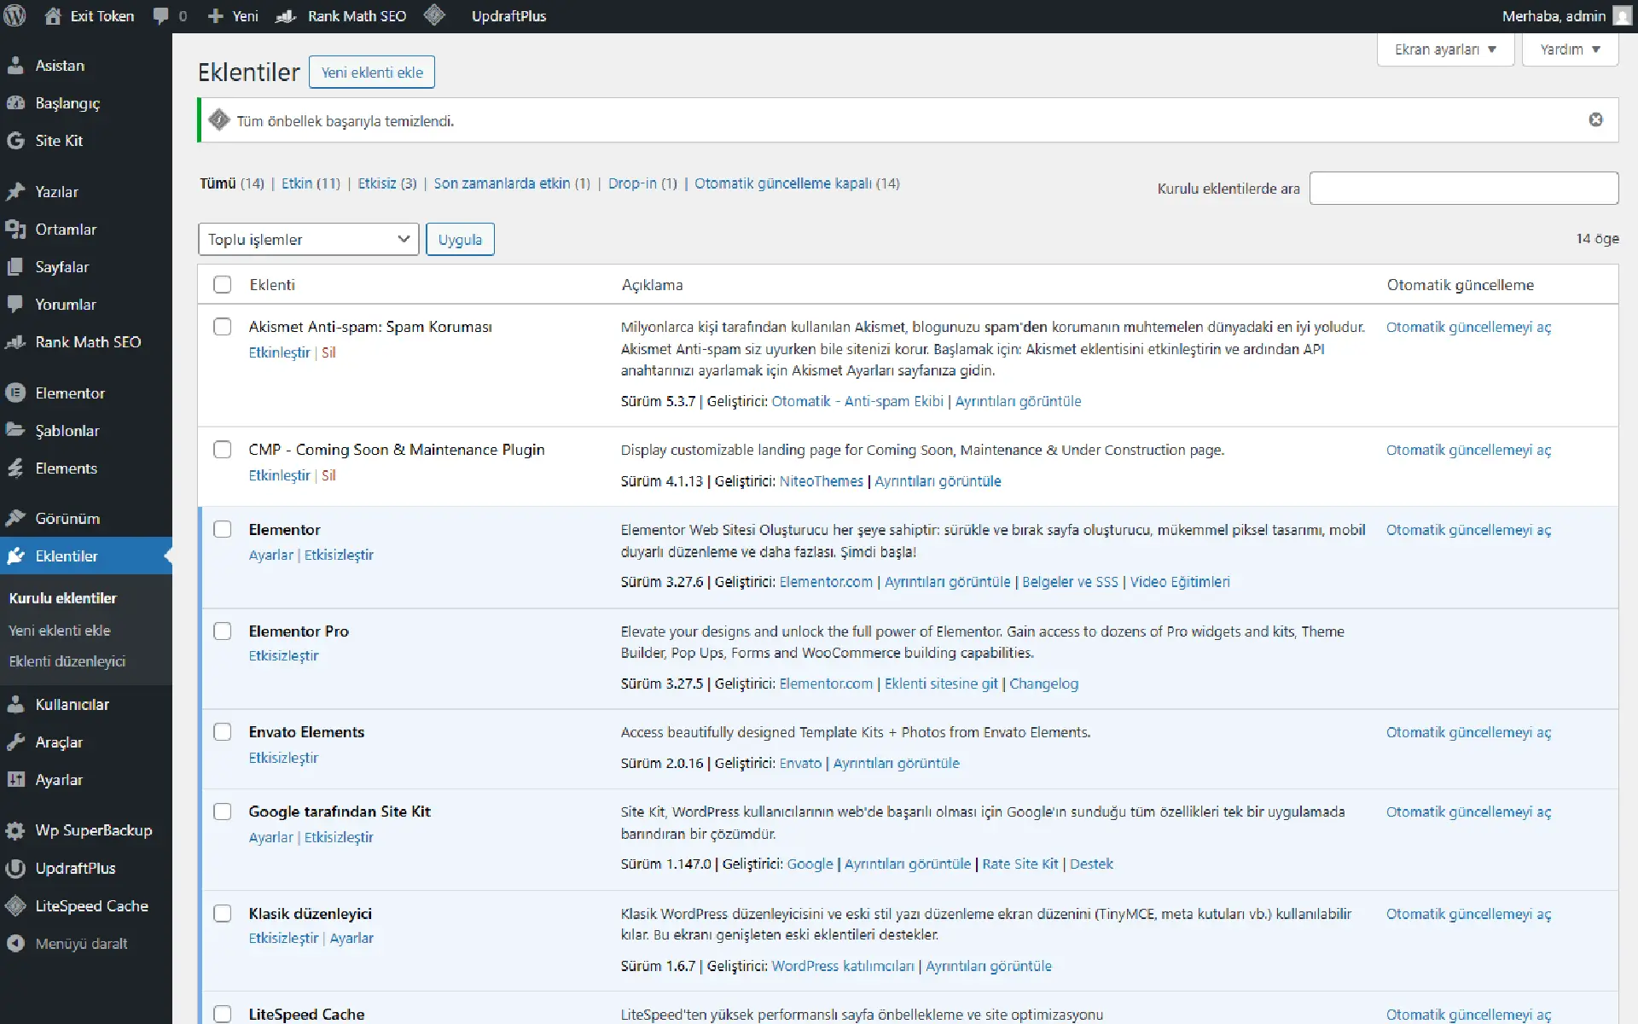Screen dimensions: 1638x1024
Task: Filter Otomatik güncelleme kapalı plugins
Action: point(783,183)
